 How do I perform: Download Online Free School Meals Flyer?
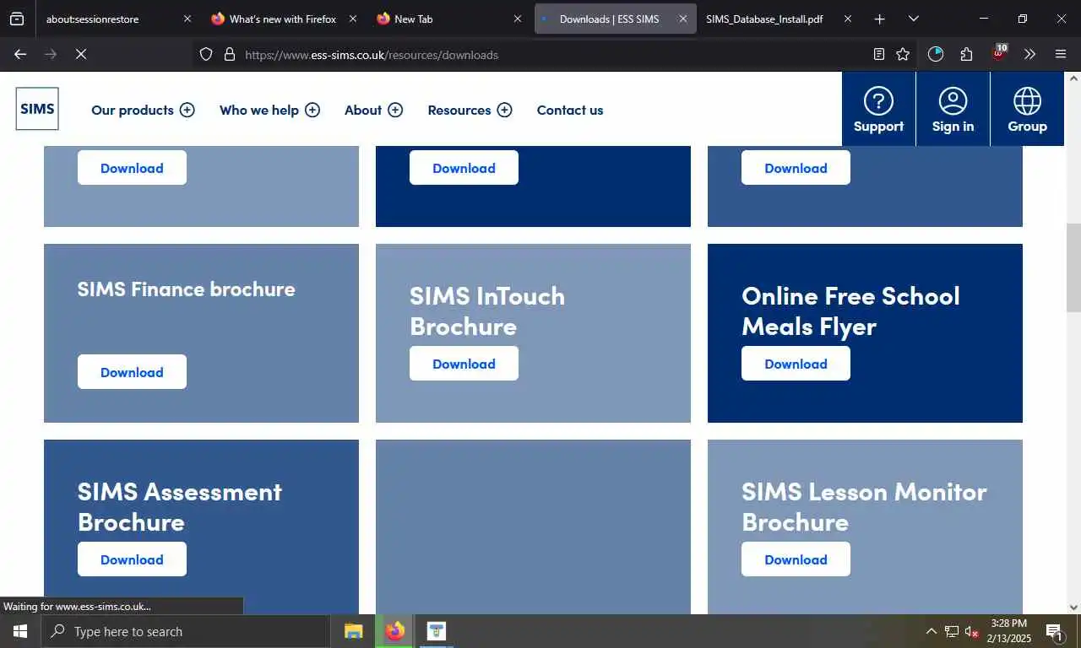pos(796,364)
